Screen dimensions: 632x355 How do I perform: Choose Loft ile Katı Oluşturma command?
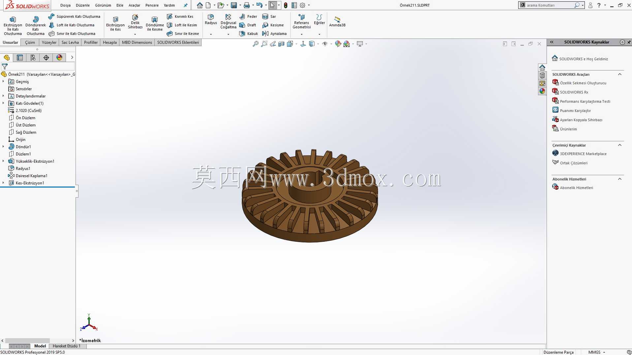click(x=72, y=25)
